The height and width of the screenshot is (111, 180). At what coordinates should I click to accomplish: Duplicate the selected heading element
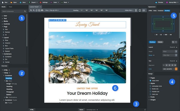[56, 20]
